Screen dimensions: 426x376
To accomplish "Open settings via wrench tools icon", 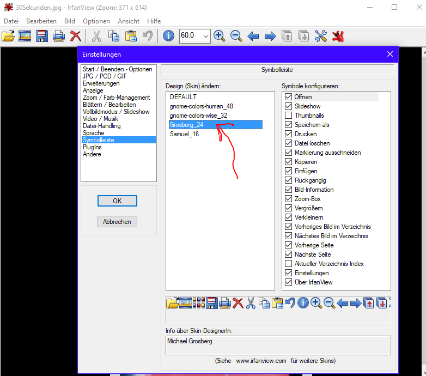I will [321, 36].
